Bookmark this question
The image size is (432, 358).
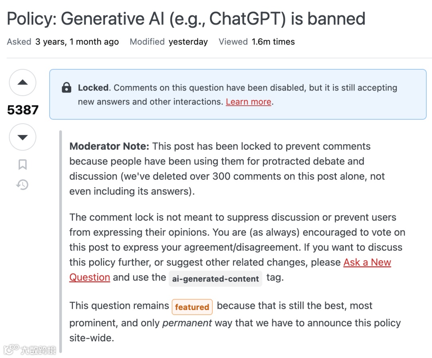click(x=23, y=164)
